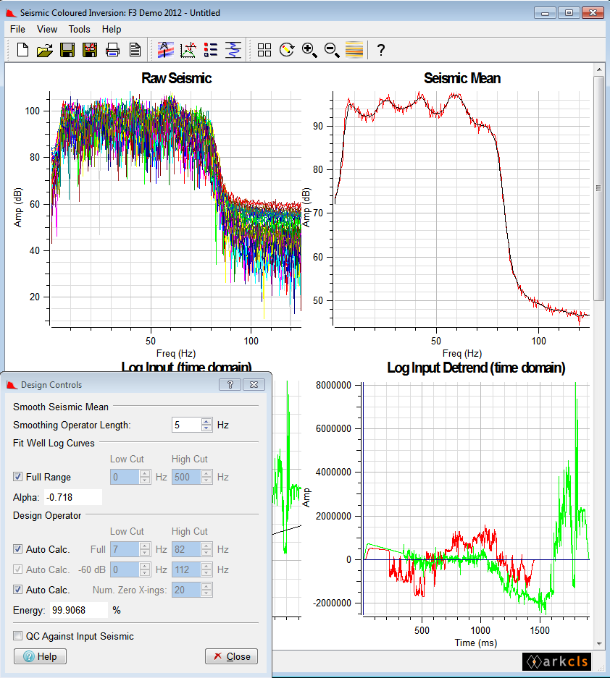
Task: Print the current view
Action: 112,50
